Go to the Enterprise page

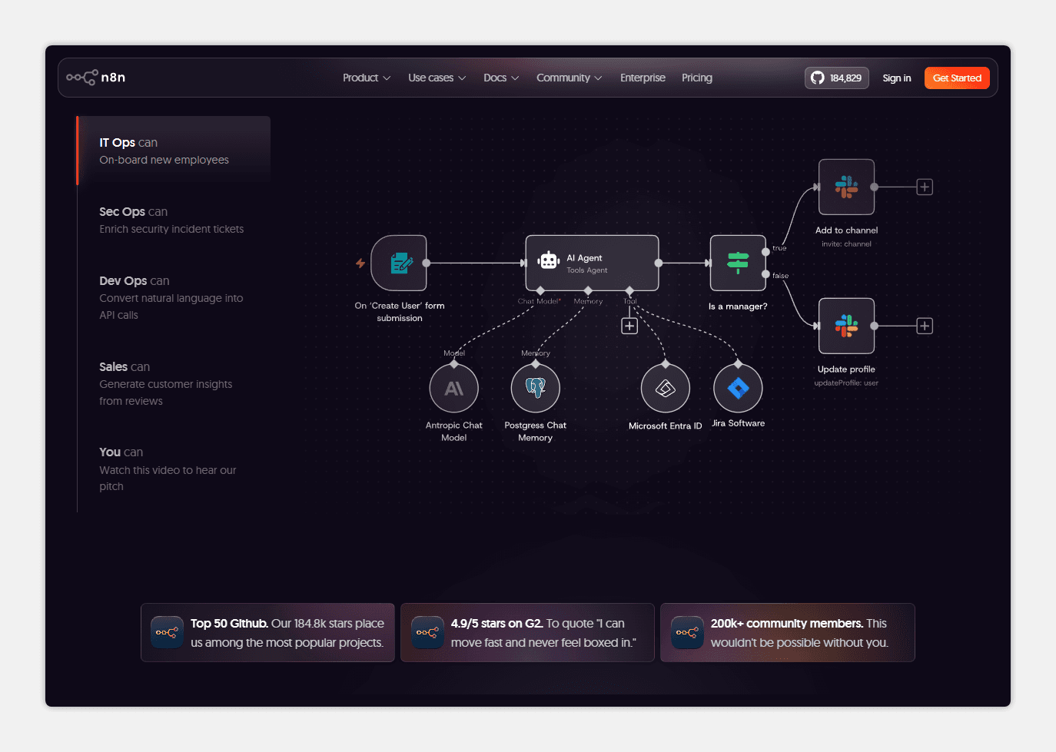pyautogui.click(x=643, y=78)
